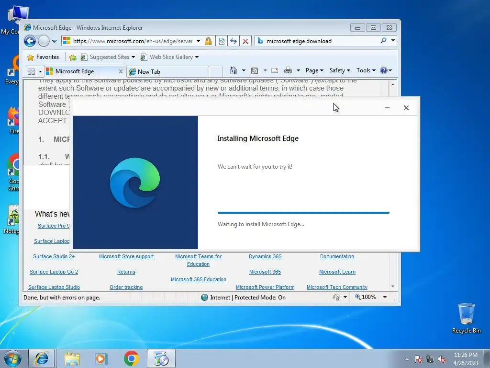The height and width of the screenshot is (368, 490).
Task: Click the Home icon in command bar
Action: (x=234, y=70)
